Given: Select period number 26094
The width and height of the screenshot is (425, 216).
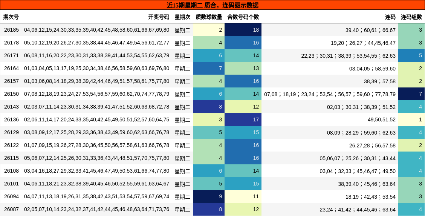Looking at the screenshot, I should [11, 197].
